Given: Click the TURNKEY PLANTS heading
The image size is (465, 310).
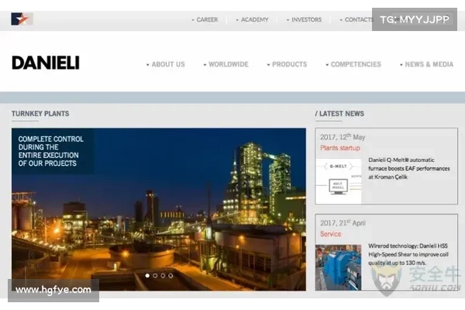Looking at the screenshot, I should (40, 114).
